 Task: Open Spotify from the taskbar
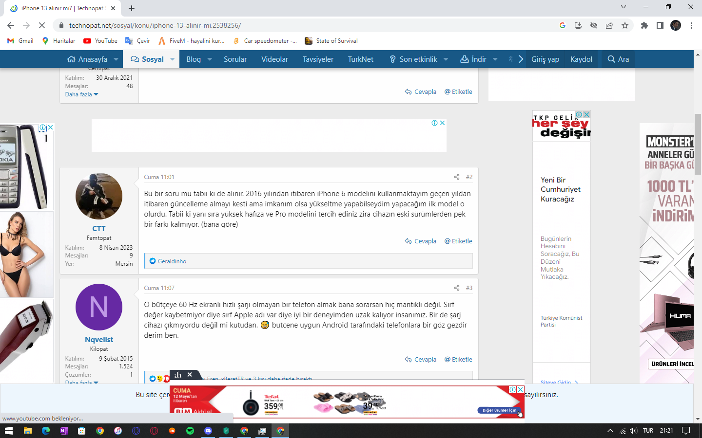(x=190, y=431)
